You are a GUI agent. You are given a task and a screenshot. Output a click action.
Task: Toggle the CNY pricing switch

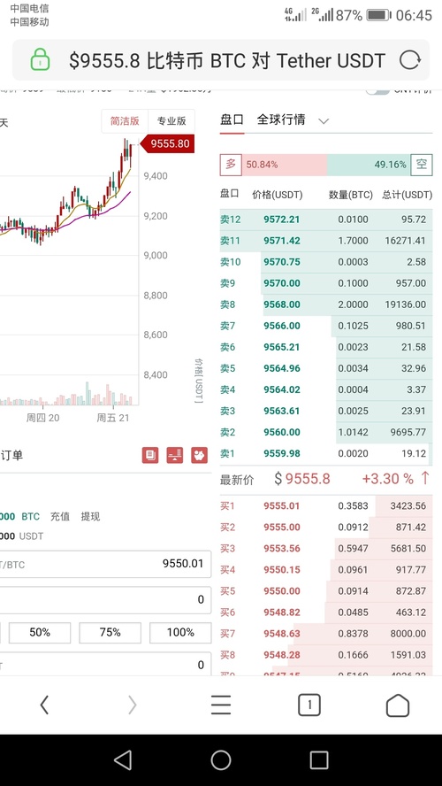pyautogui.click(x=378, y=91)
